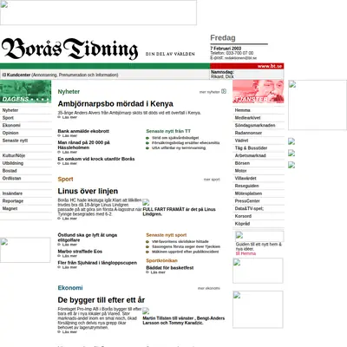Open Börsen link
This screenshot has height=347, width=347.
242,163
